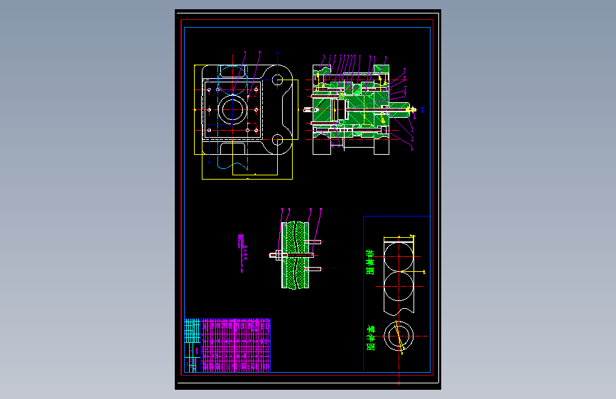Click the large circular hole in the plan view

pyautogui.click(x=232, y=109)
